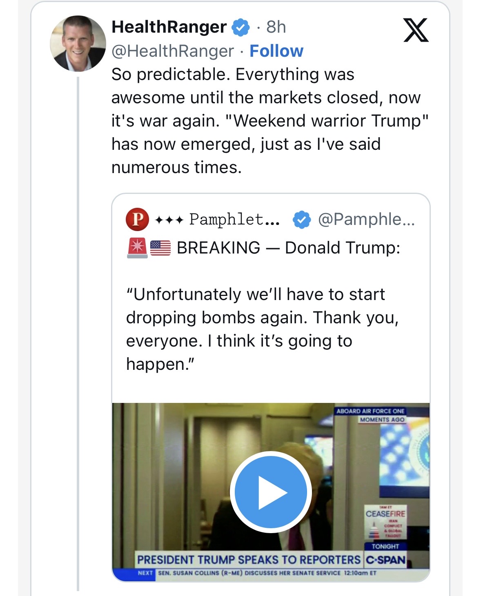Click the X logo icon

click(416, 30)
